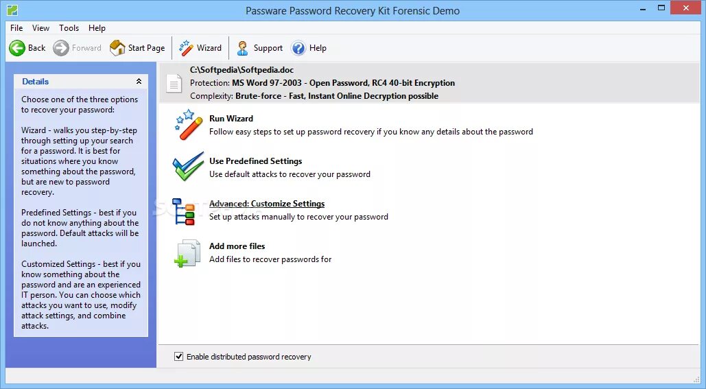The image size is (706, 389).
Task: Click the Add more files heading
Action: (x=237, y=246)
